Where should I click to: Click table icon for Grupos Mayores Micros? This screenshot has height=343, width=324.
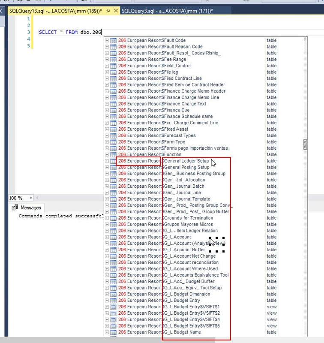point(113,224)
